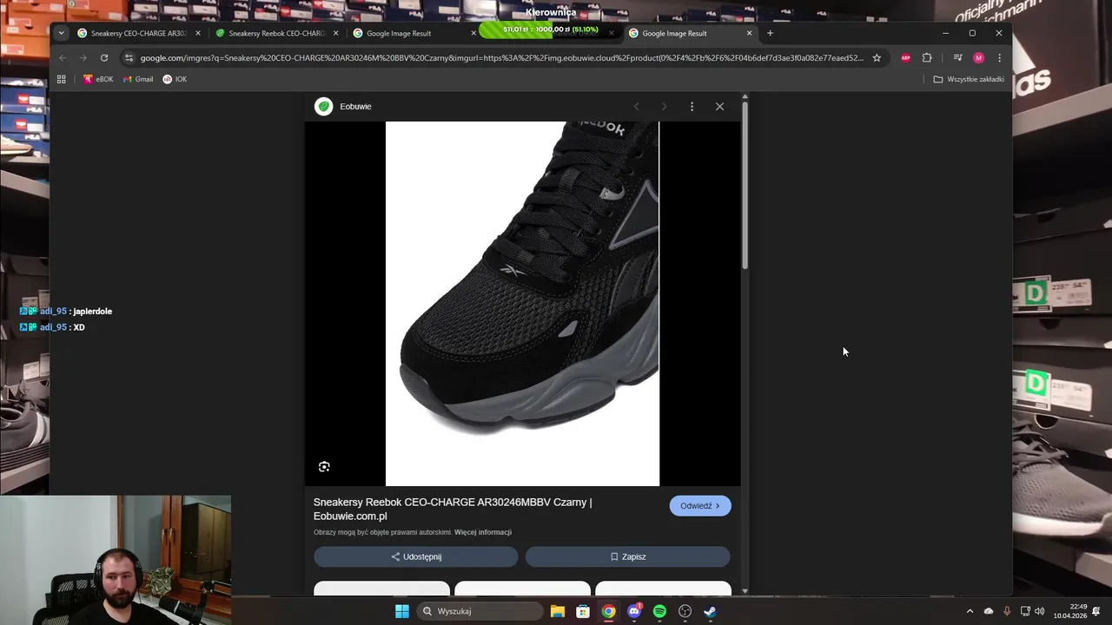
Task: Open the tab search dropdown arrow
Action: pos(61,33)
